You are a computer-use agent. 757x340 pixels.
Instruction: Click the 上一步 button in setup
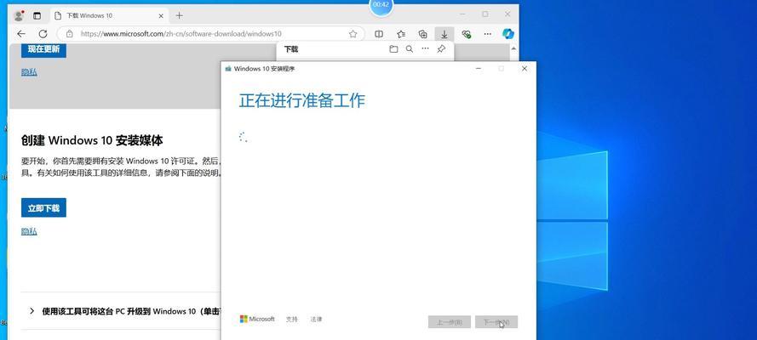[x=450, y=322]
